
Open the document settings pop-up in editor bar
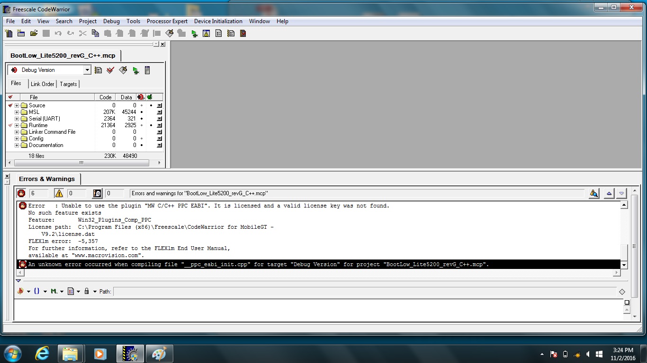73,291
